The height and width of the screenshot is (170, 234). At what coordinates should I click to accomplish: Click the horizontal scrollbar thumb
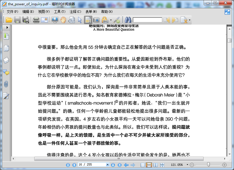119,159
